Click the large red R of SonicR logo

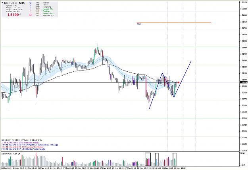click(31, 15)
